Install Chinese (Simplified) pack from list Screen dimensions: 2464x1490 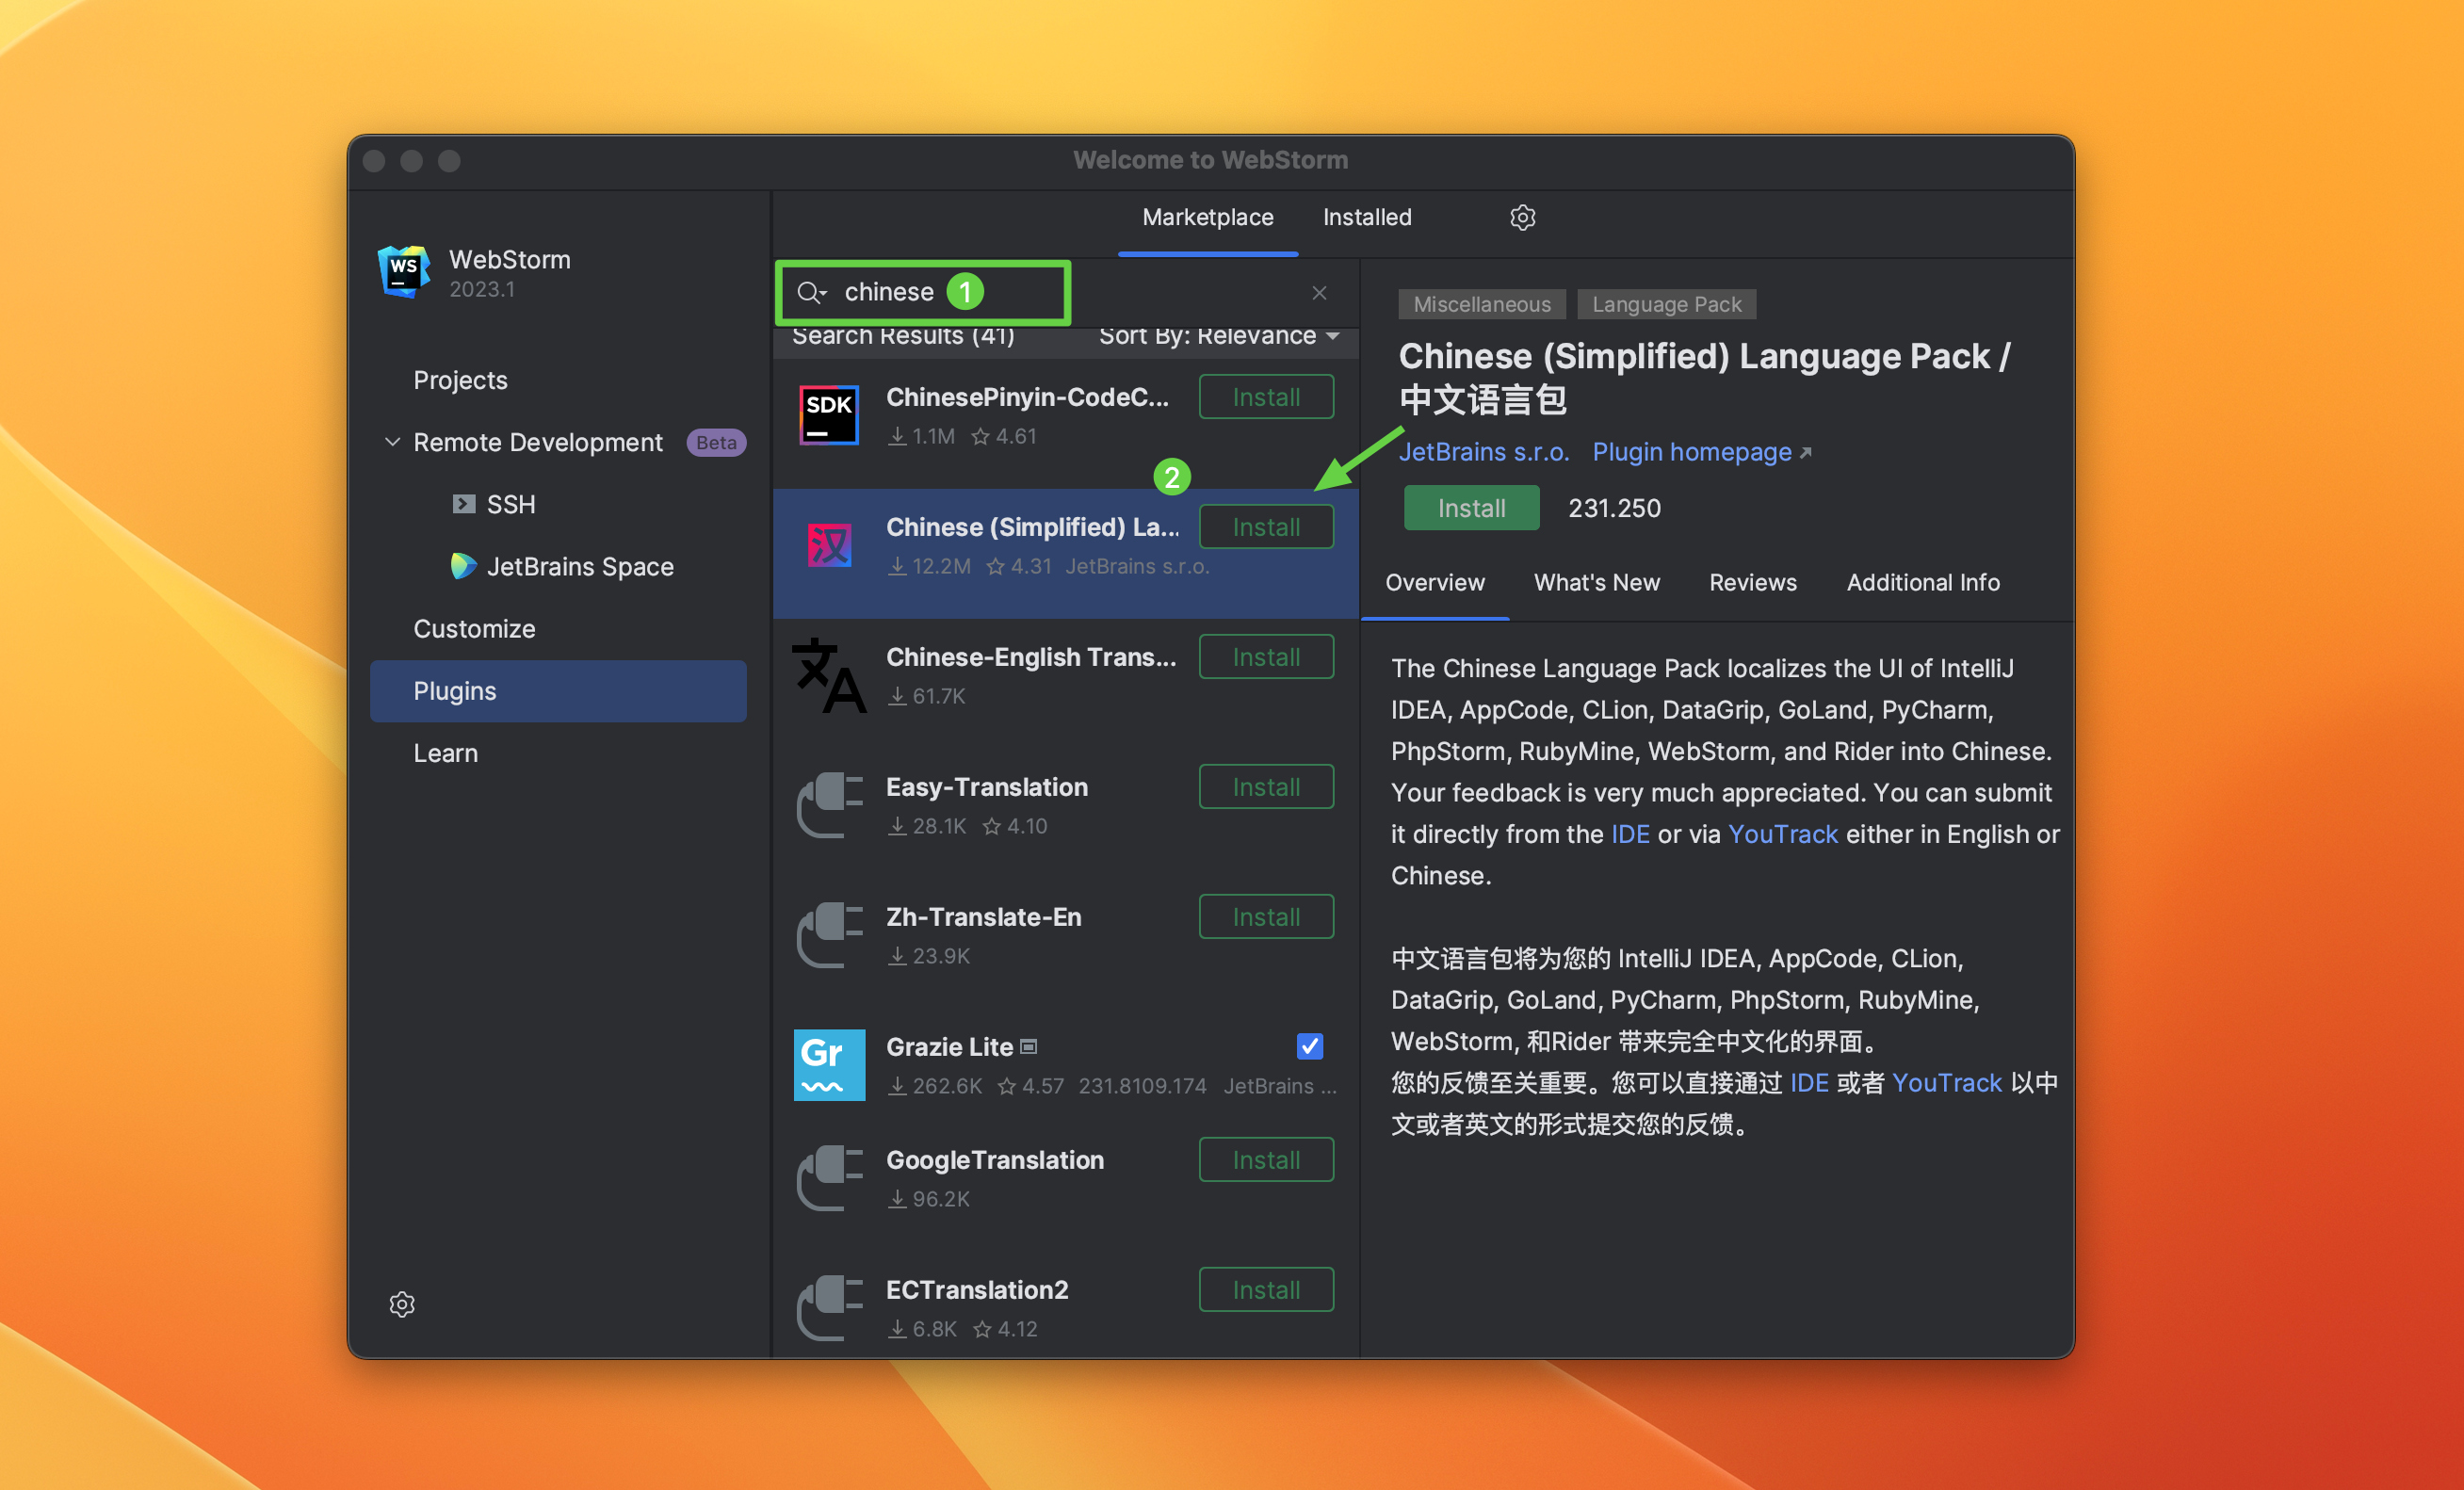coord(1266,527)
